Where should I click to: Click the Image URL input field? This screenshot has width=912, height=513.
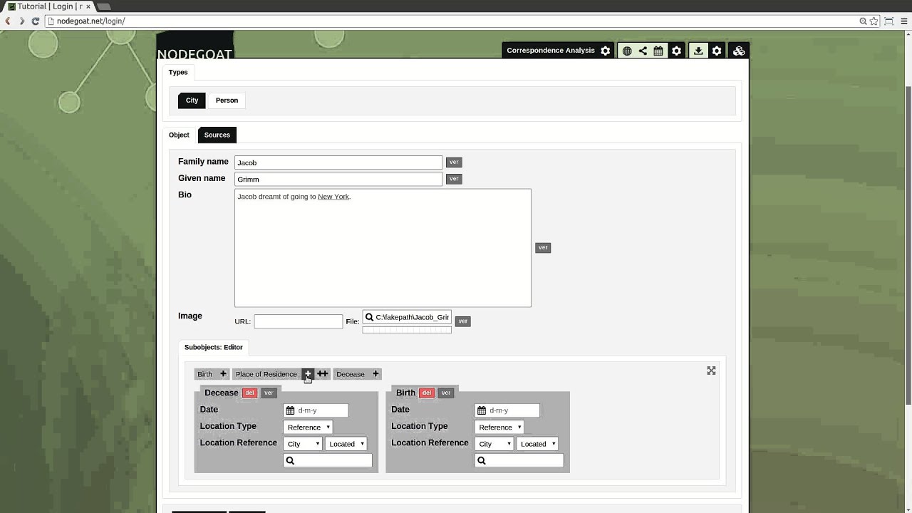coord(298,321)
